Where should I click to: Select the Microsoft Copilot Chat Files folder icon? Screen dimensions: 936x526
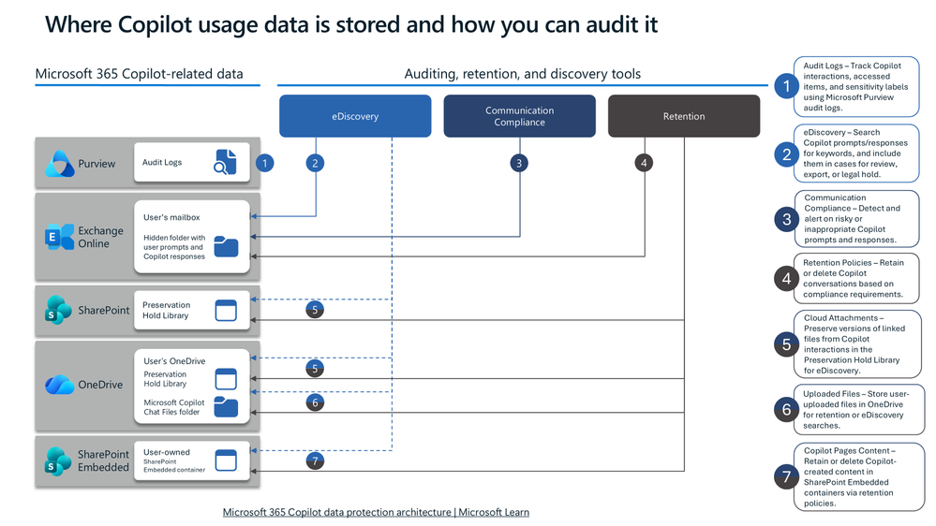(x=226, y=407)
